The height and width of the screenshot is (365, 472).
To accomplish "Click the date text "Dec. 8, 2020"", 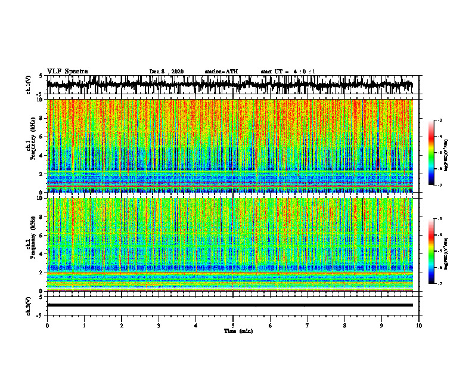I will 166,72.
